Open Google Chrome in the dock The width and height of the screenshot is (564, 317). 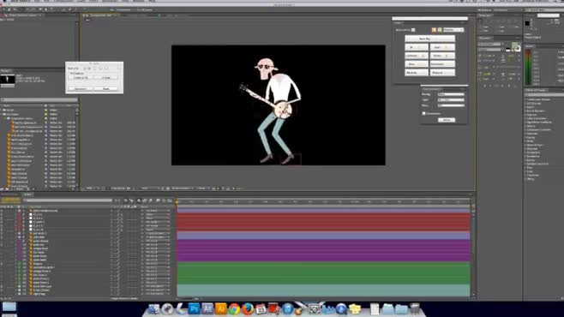234,309
